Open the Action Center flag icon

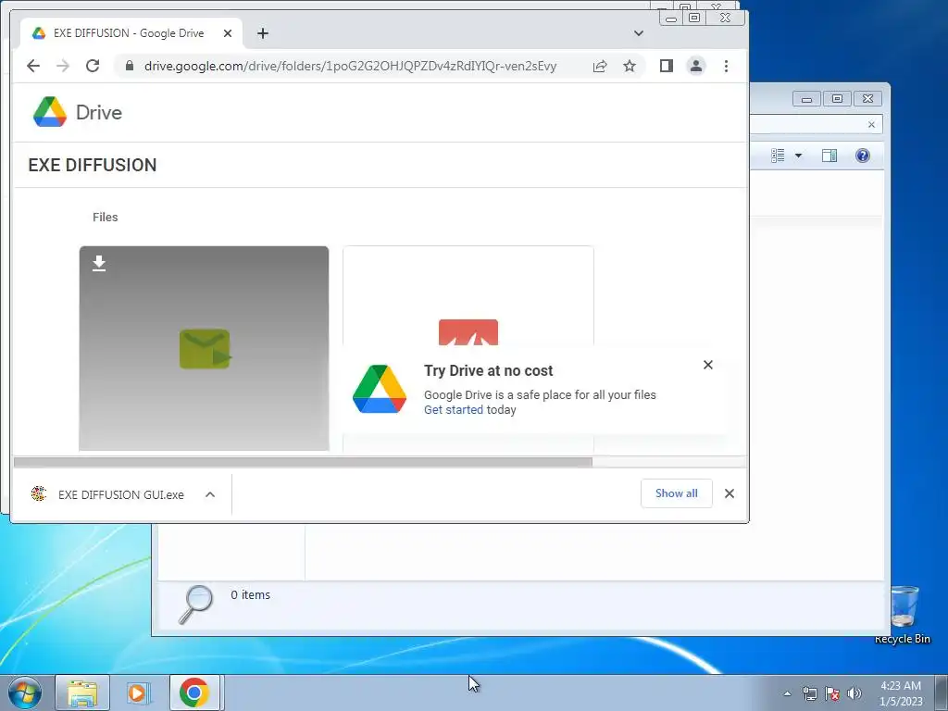[x=832, y=693]
